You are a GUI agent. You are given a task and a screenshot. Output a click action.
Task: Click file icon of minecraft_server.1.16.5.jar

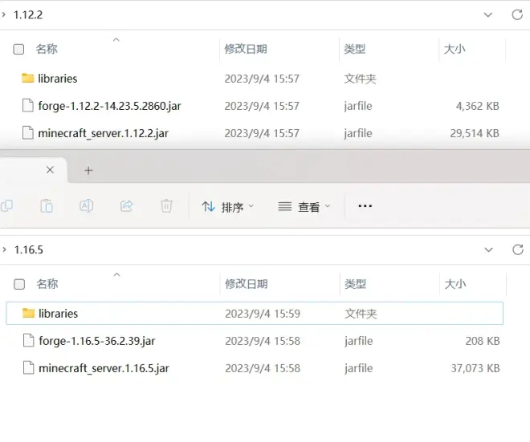click(x=28, y=367)
